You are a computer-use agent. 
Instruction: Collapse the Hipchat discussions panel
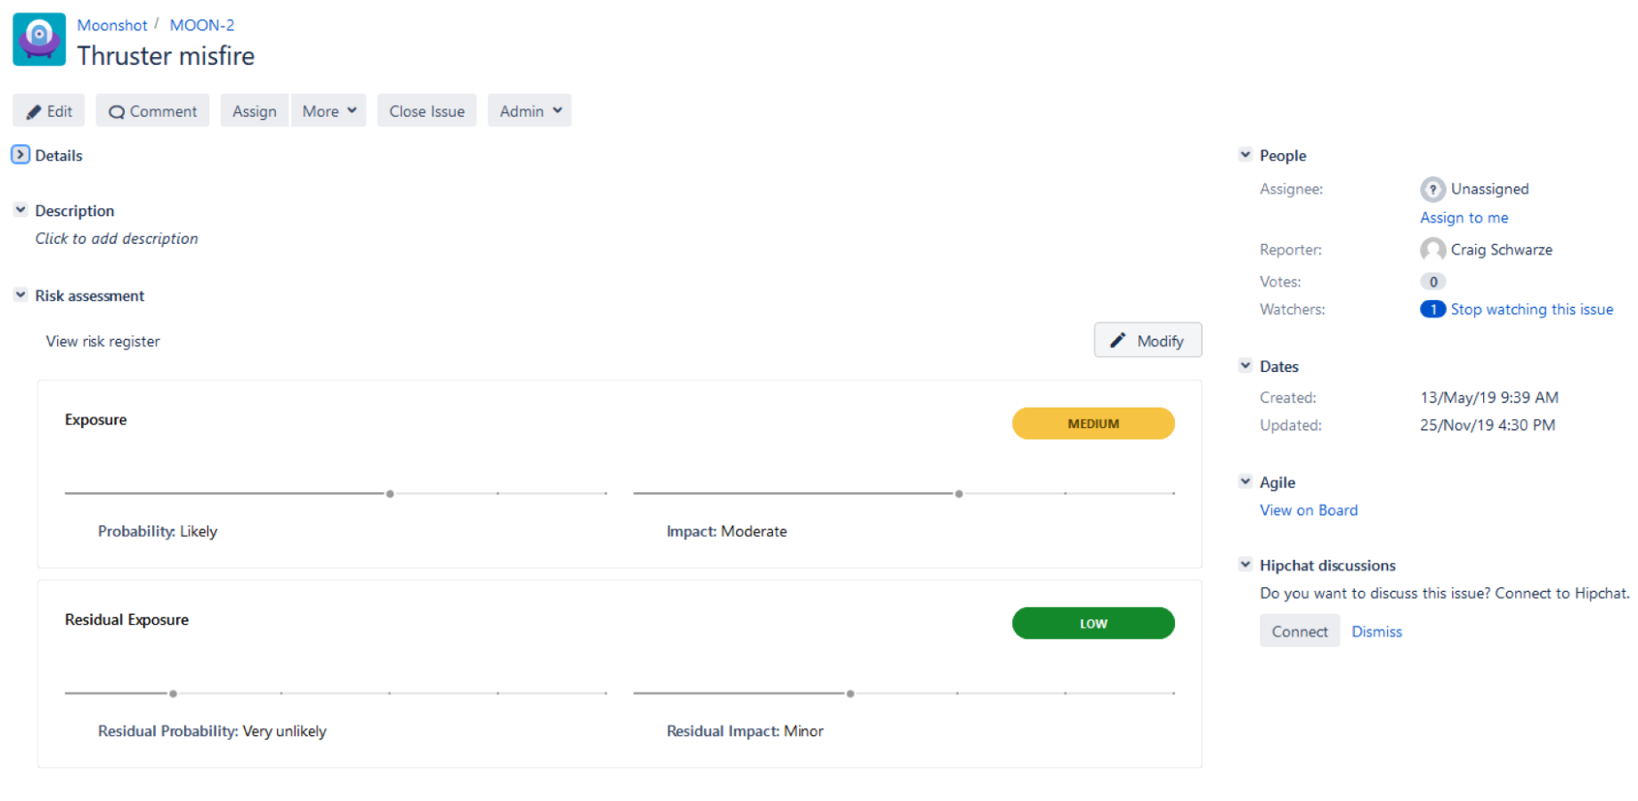pyautogui.click(x=1245, y=563)
